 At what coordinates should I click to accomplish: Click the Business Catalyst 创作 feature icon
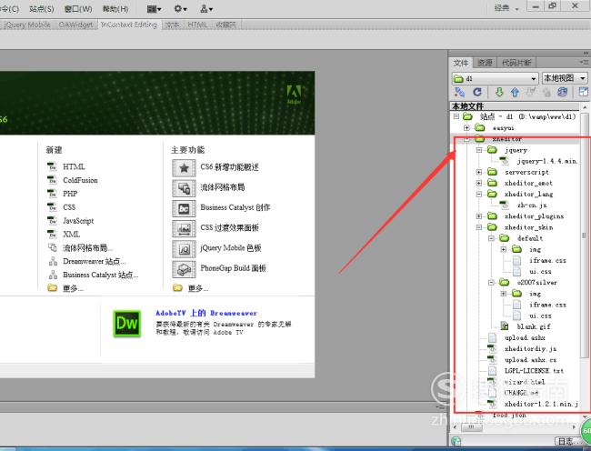[x=184, y=208]
